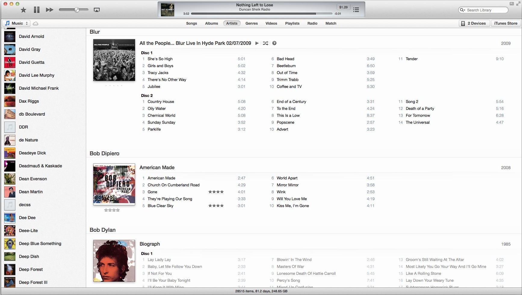Switch to the Albums tab
The image size is (522, 295).
pyautogui.click(x=212, y=23)
